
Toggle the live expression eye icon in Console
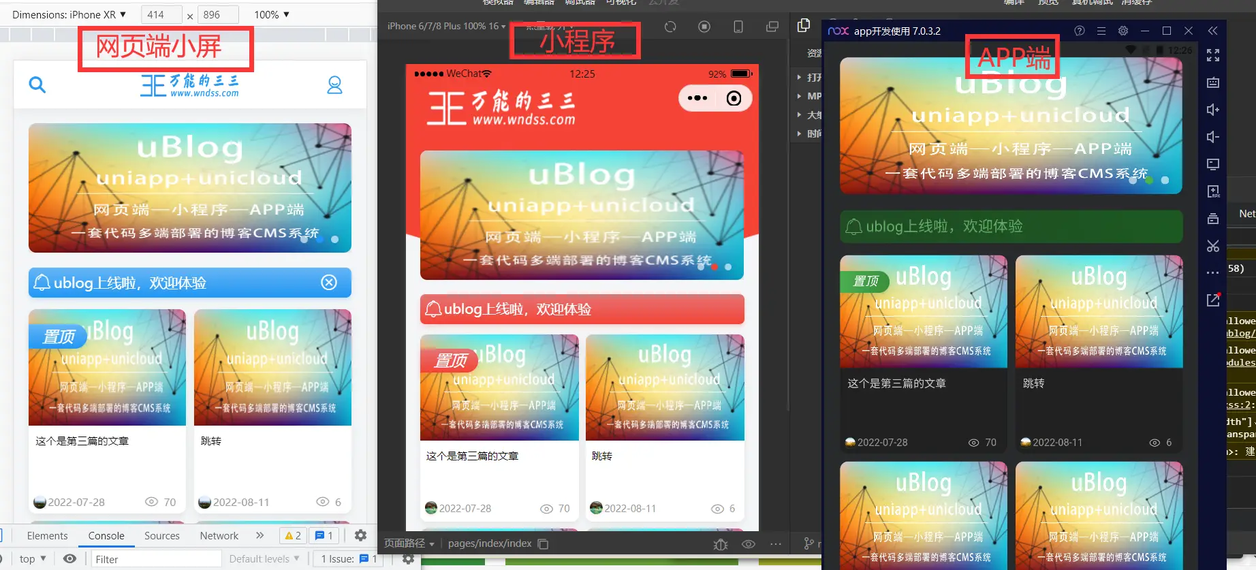[x=69, y=558]
